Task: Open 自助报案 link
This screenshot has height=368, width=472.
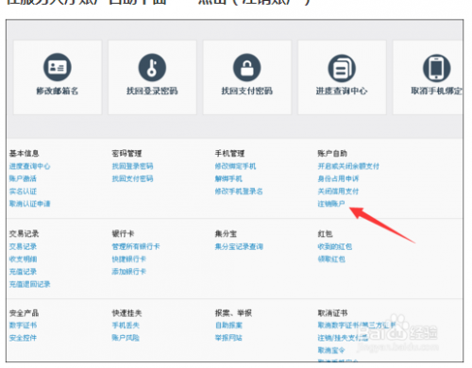Action: pyautogui.click(x=228, y=326)
